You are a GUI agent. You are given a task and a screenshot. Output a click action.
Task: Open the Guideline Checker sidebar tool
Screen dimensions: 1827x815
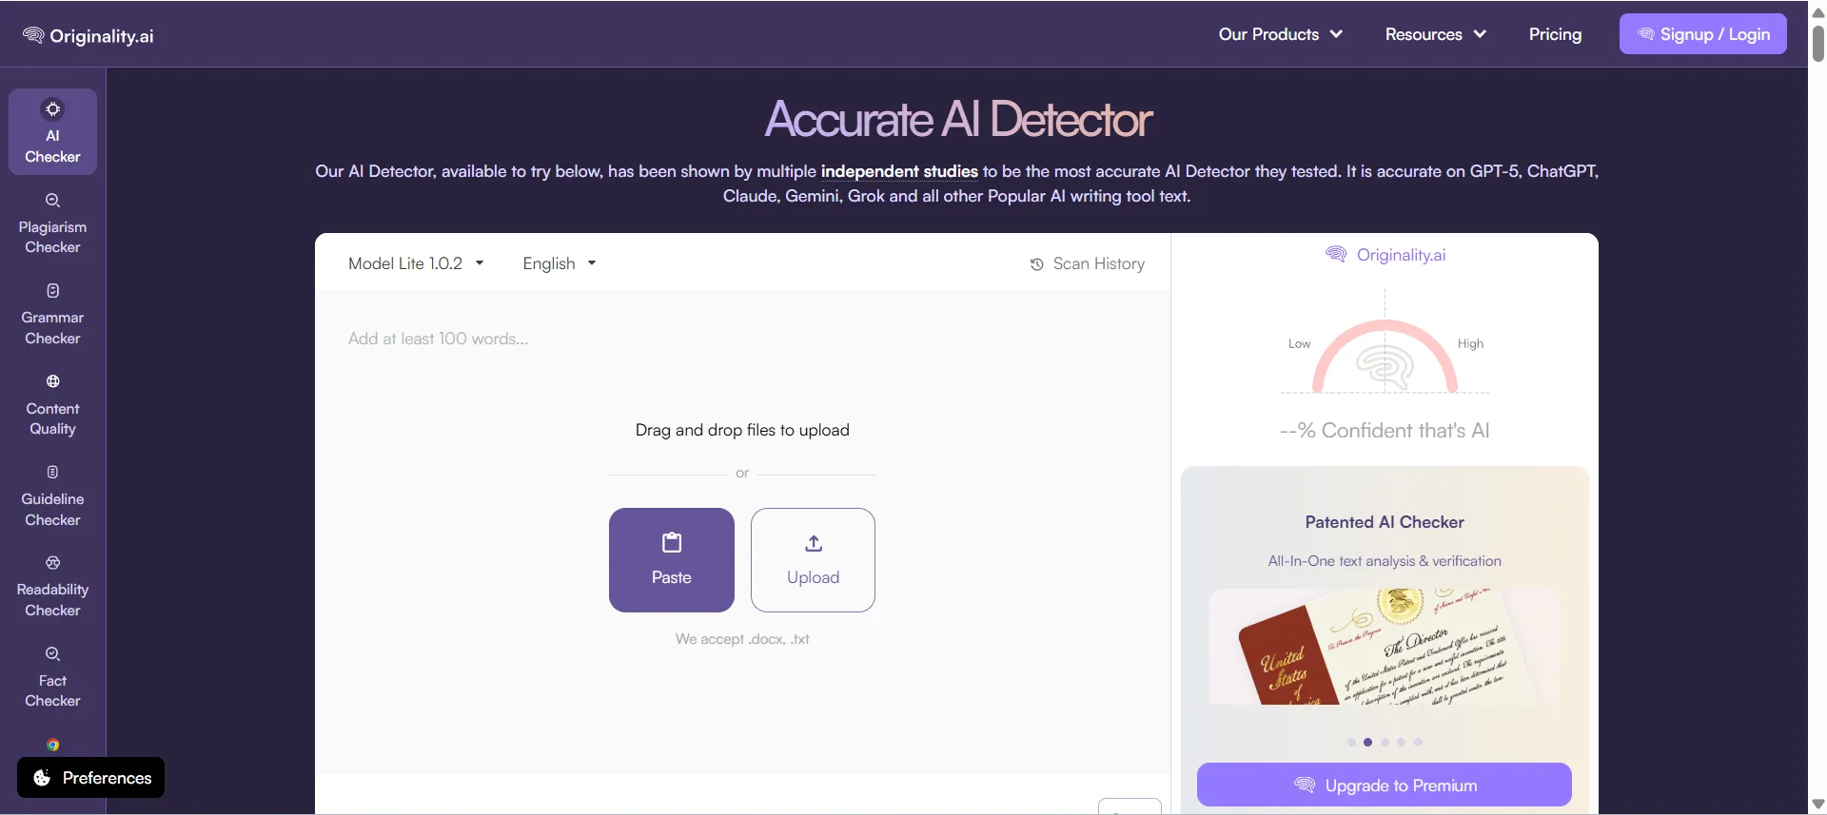(52, 495)
